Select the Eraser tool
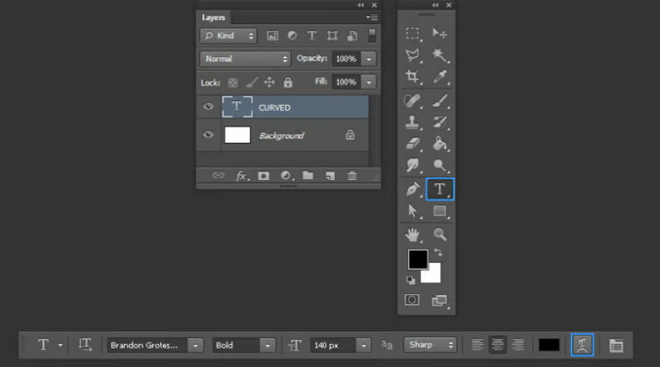The height and width of the screenshot is (367, 660). 413,143
